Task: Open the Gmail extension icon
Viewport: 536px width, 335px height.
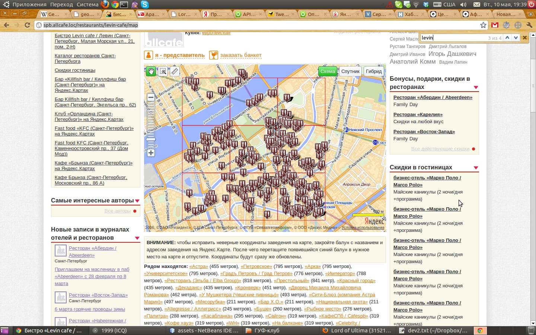Action: [495, 25]
